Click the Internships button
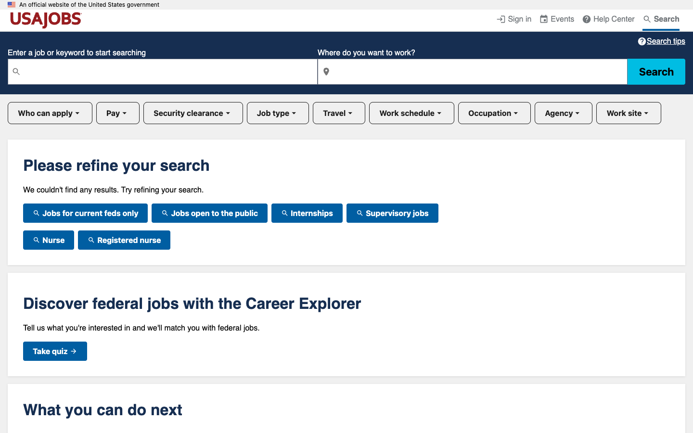Image resolution: width=693 pixels, height=433 pixels. coord(307,213)
